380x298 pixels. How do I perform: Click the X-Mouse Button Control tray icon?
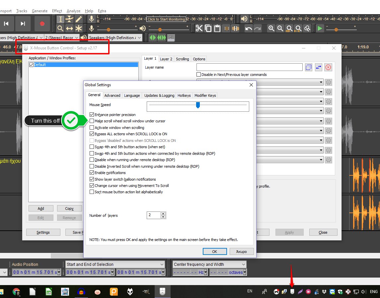tap(292, 291)
